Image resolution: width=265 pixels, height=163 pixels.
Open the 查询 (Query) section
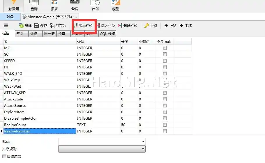point(34,6)
